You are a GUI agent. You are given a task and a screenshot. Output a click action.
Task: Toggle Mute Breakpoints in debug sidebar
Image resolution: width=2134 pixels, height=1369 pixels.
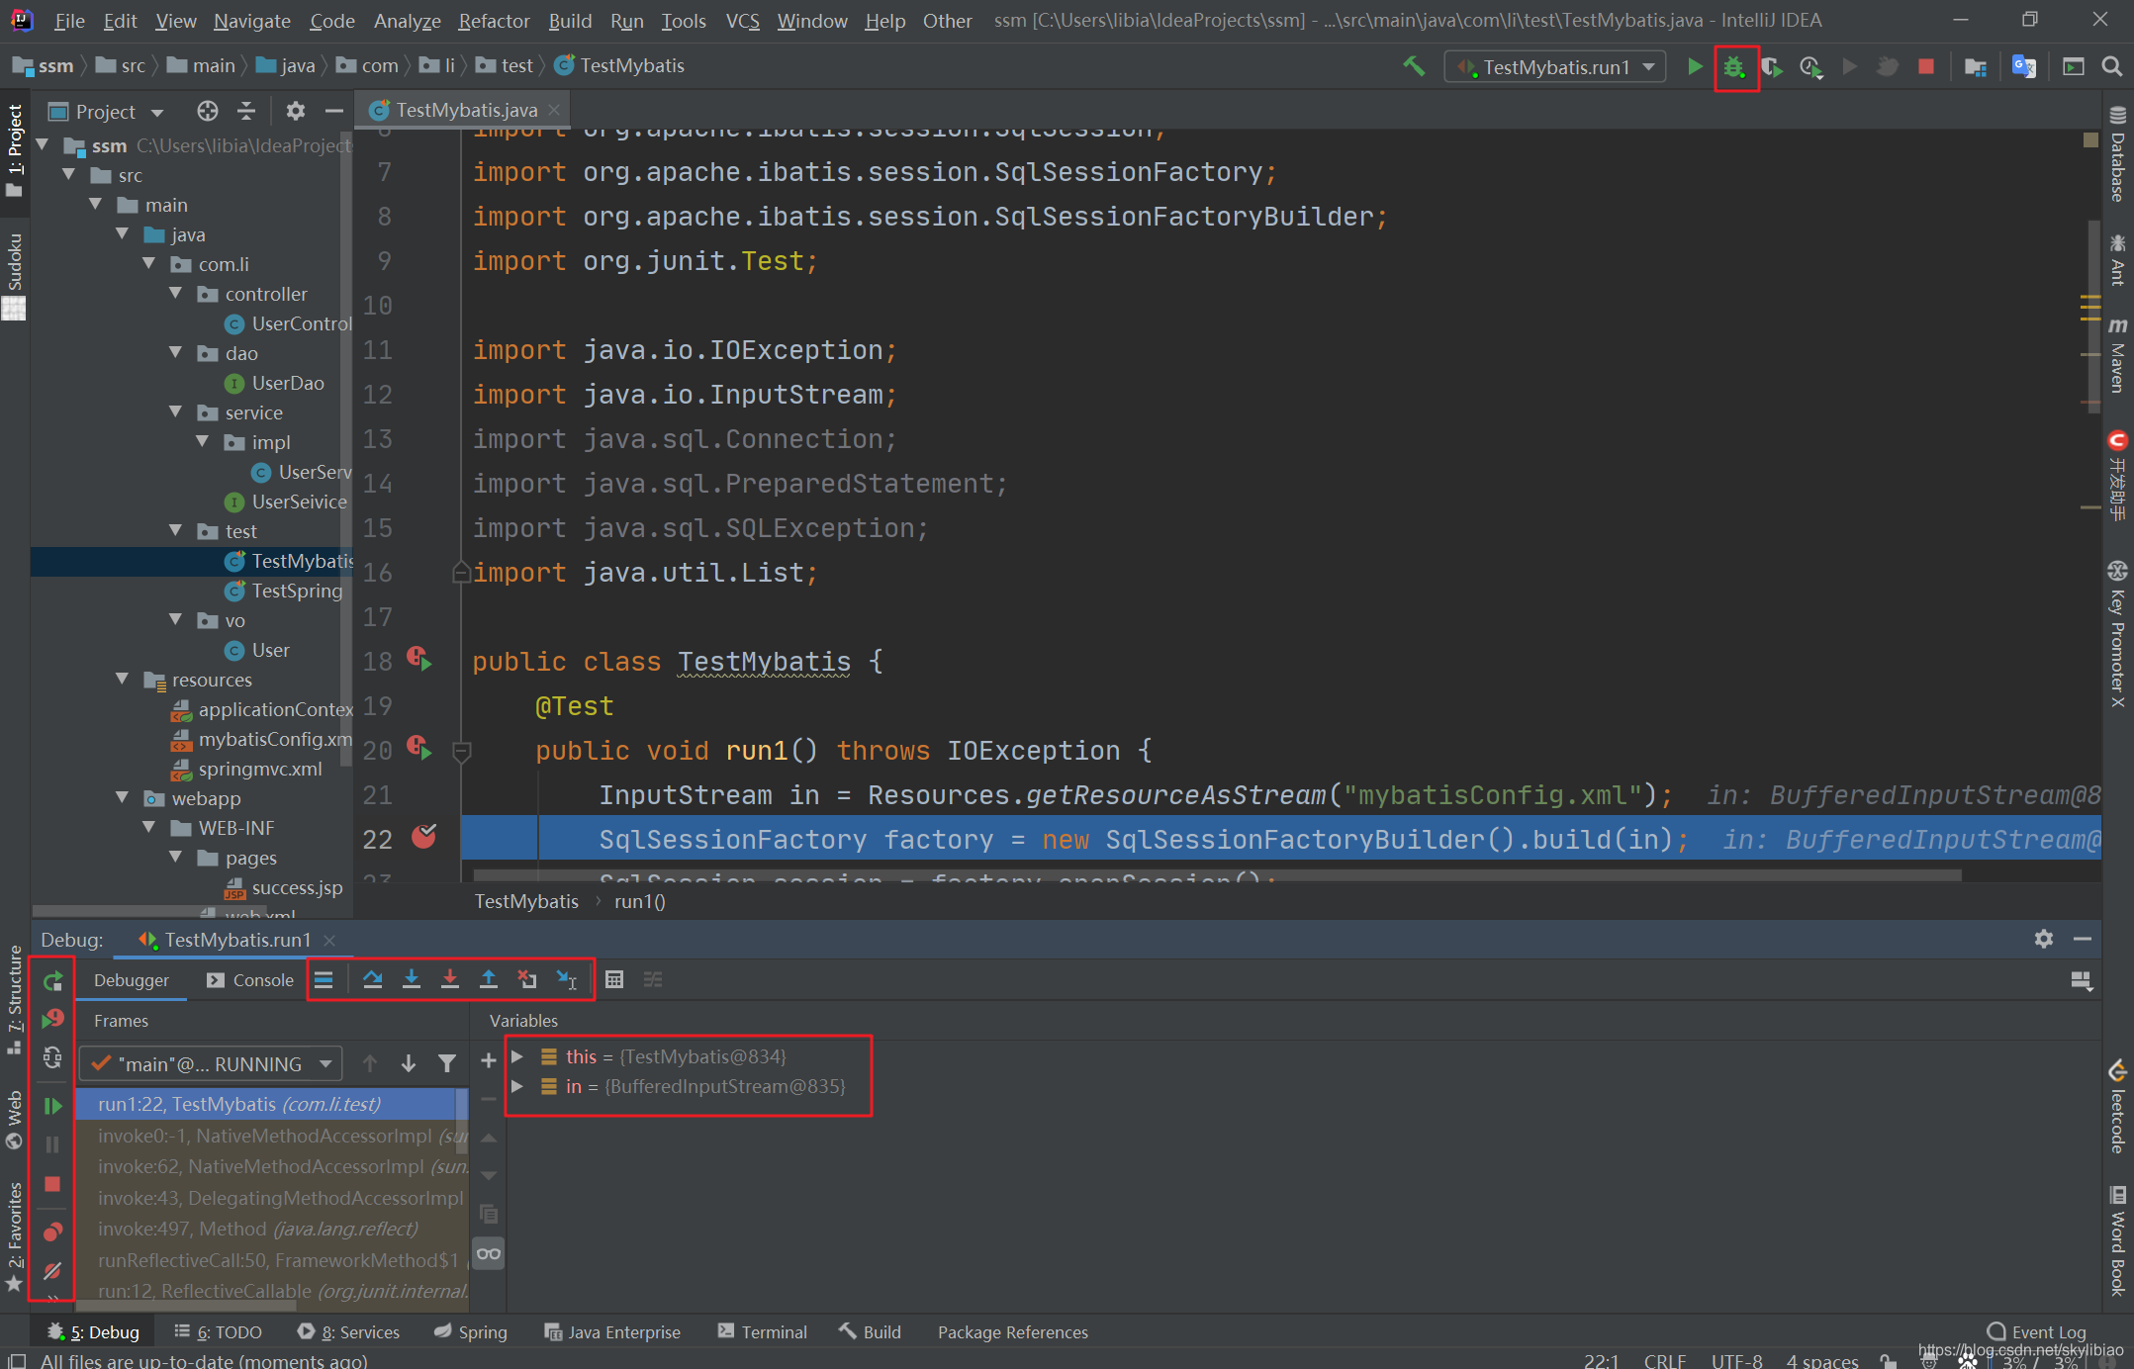[52, 1270]
